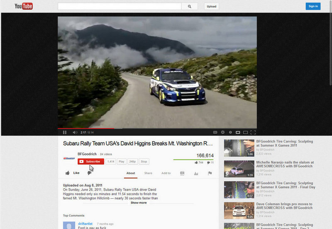Click the search magnifier button
Screen dimensions: 332x229
coord(190,6)
